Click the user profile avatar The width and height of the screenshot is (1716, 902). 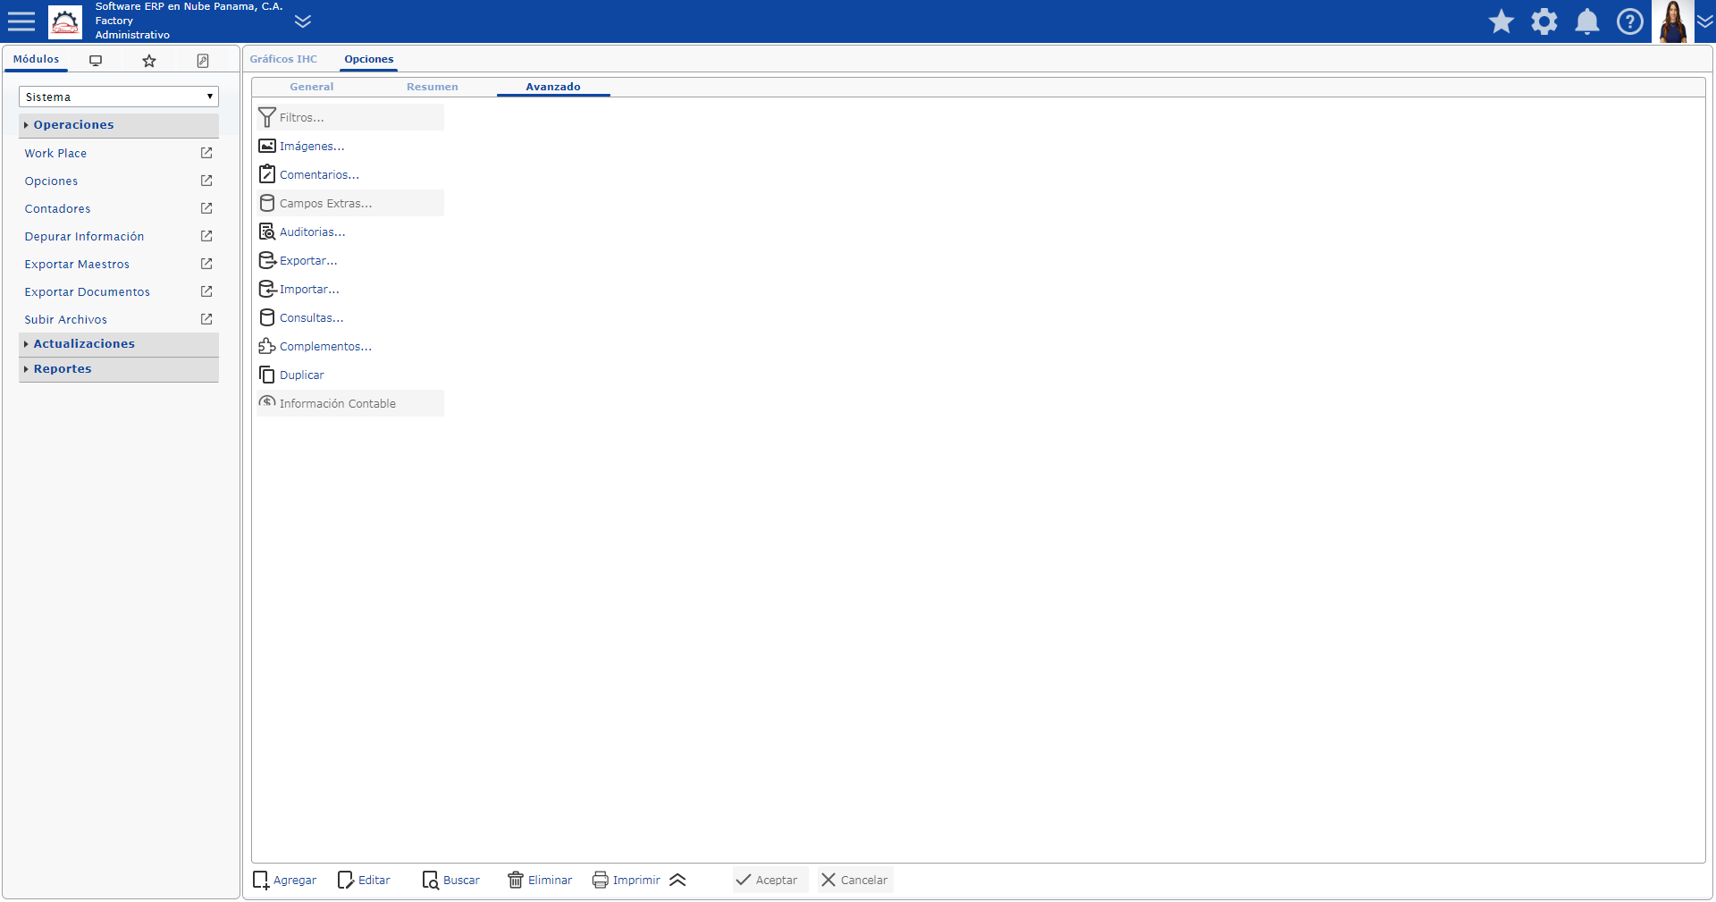coord(1673,21)
